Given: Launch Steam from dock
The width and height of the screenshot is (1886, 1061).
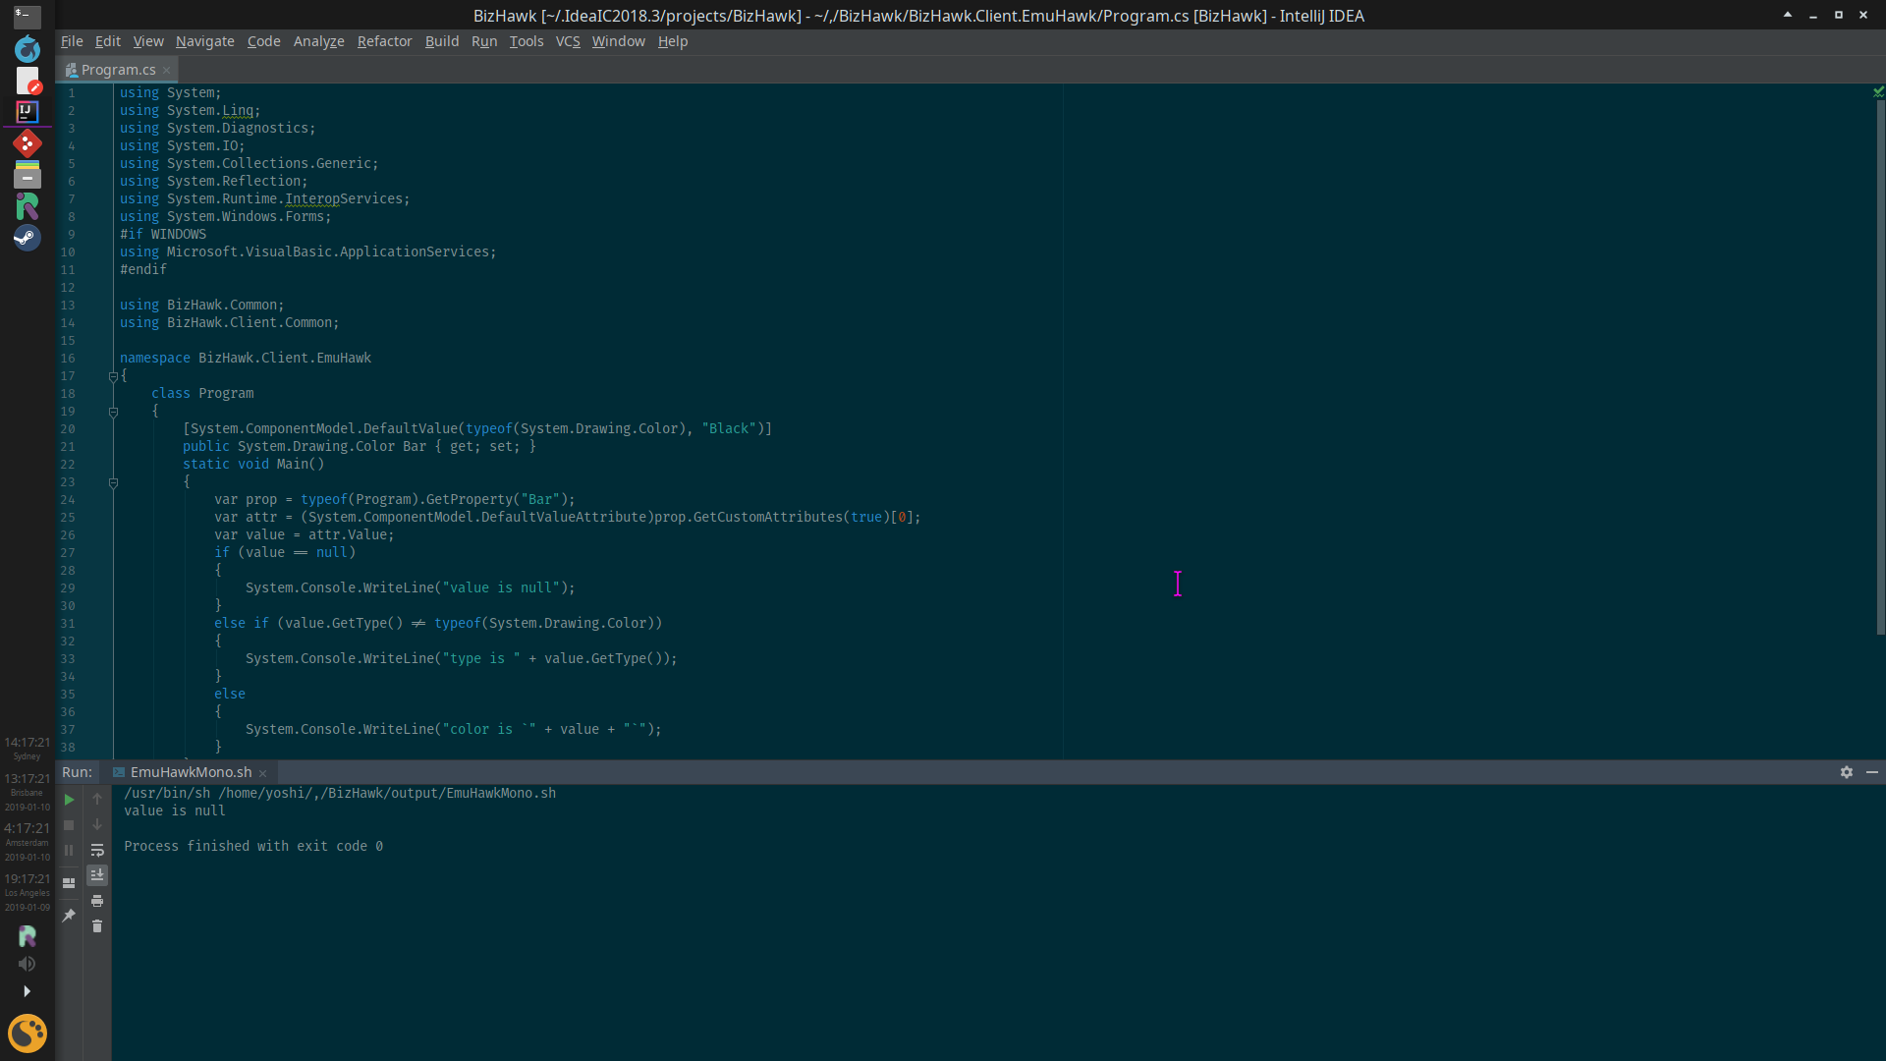Looking at the screenshot, I should point(28,238).
